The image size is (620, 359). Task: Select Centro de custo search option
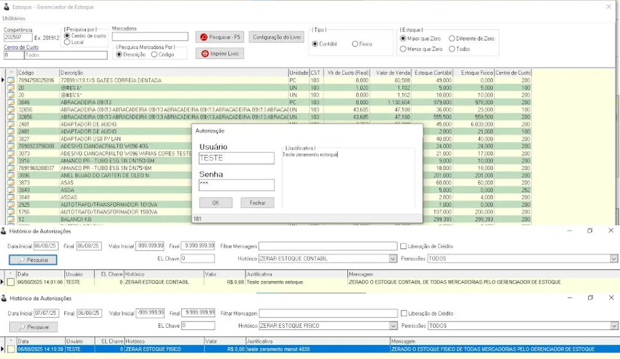[67, 36]
